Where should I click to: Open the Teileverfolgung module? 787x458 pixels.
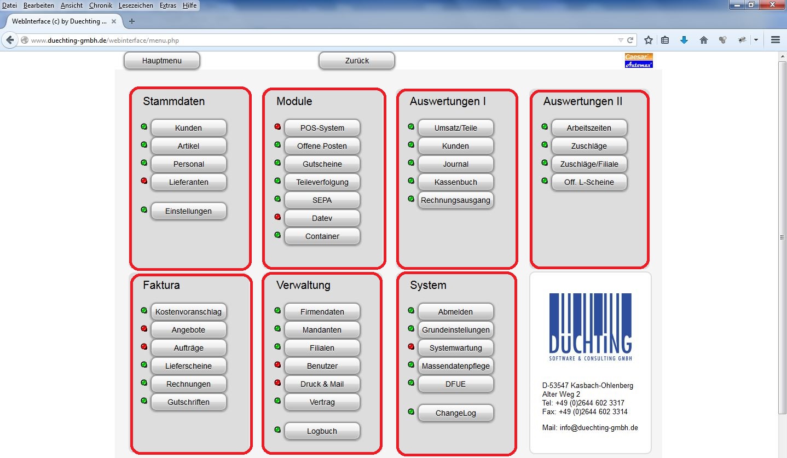click(x=322, y=182)
